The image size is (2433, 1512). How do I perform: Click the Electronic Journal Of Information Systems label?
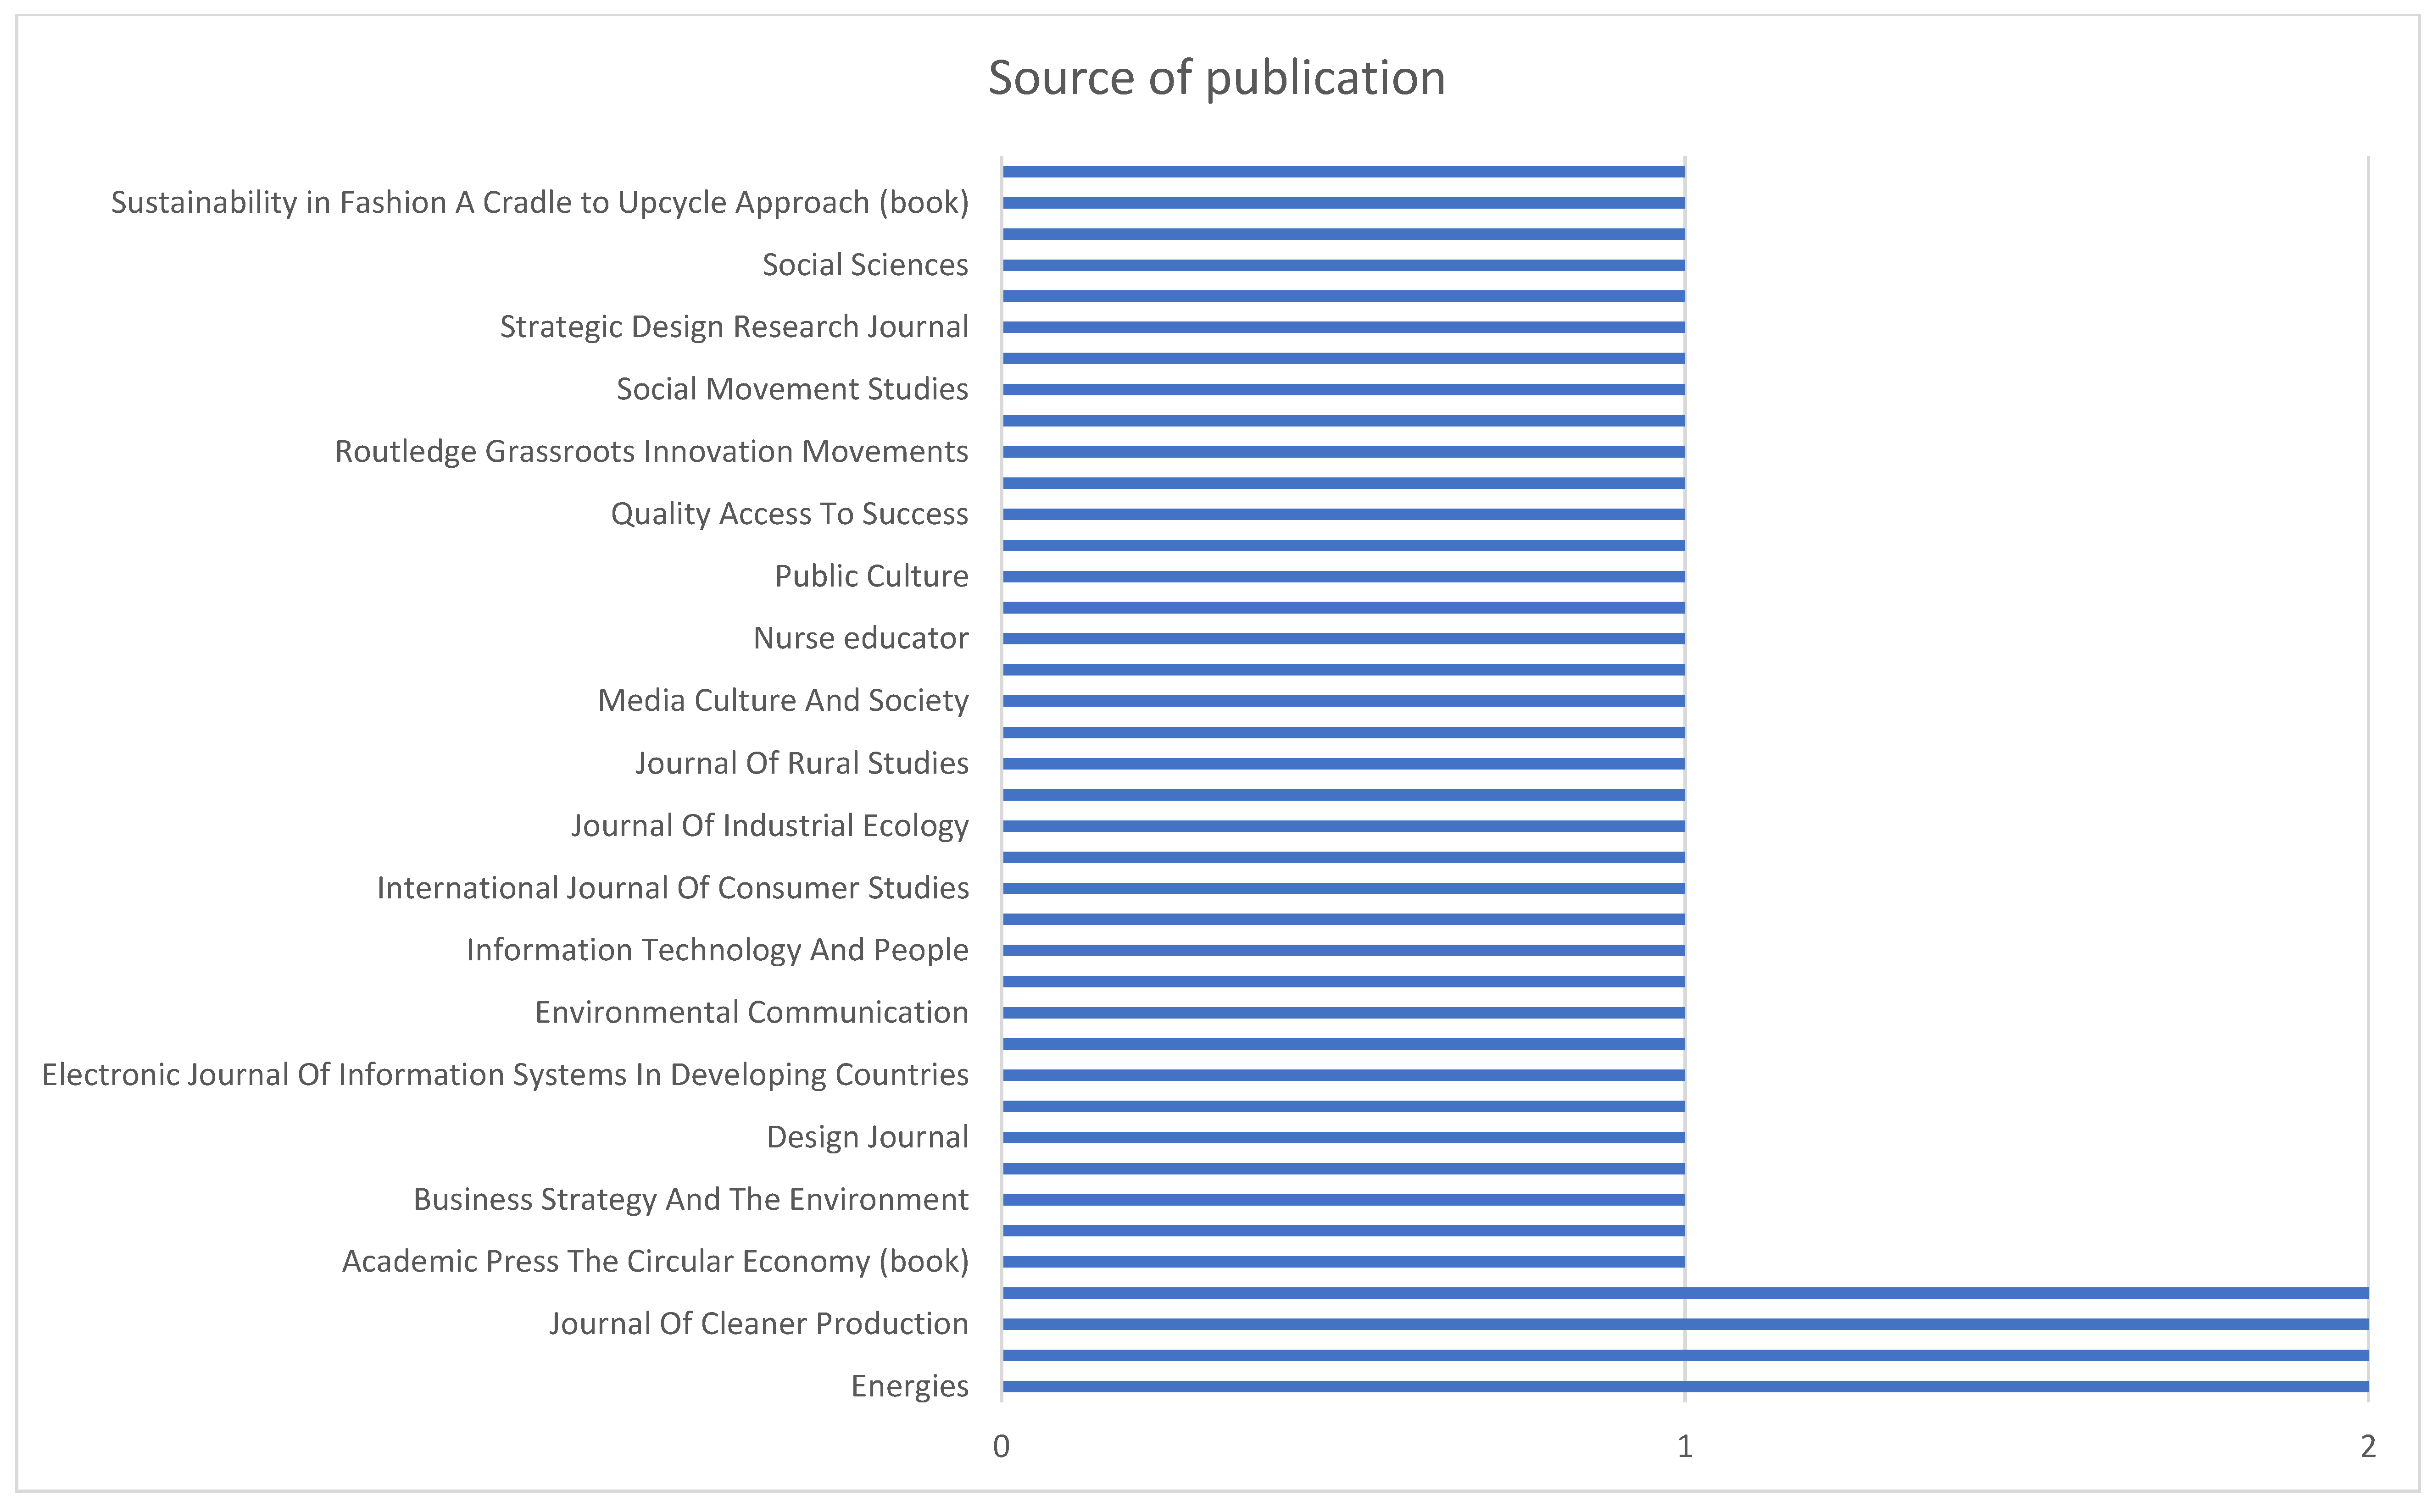click(x=505, y=1074)
